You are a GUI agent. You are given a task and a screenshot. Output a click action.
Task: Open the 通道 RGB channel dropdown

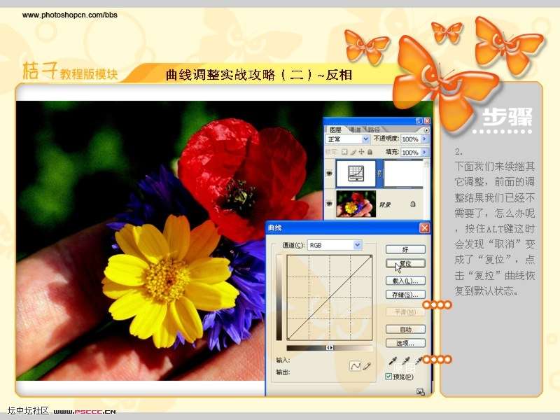357,245
